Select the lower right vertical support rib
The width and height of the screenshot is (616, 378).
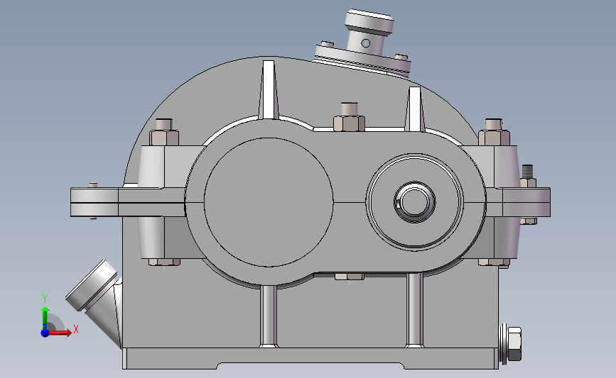click(414, 310)
